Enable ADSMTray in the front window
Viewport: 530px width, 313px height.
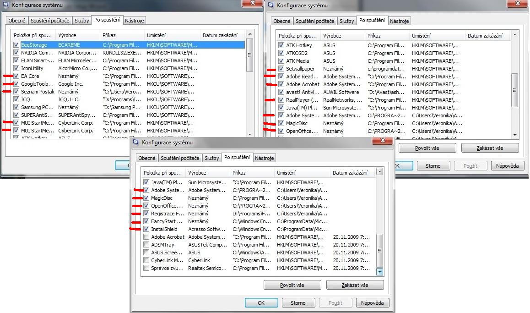pos(146,244)
